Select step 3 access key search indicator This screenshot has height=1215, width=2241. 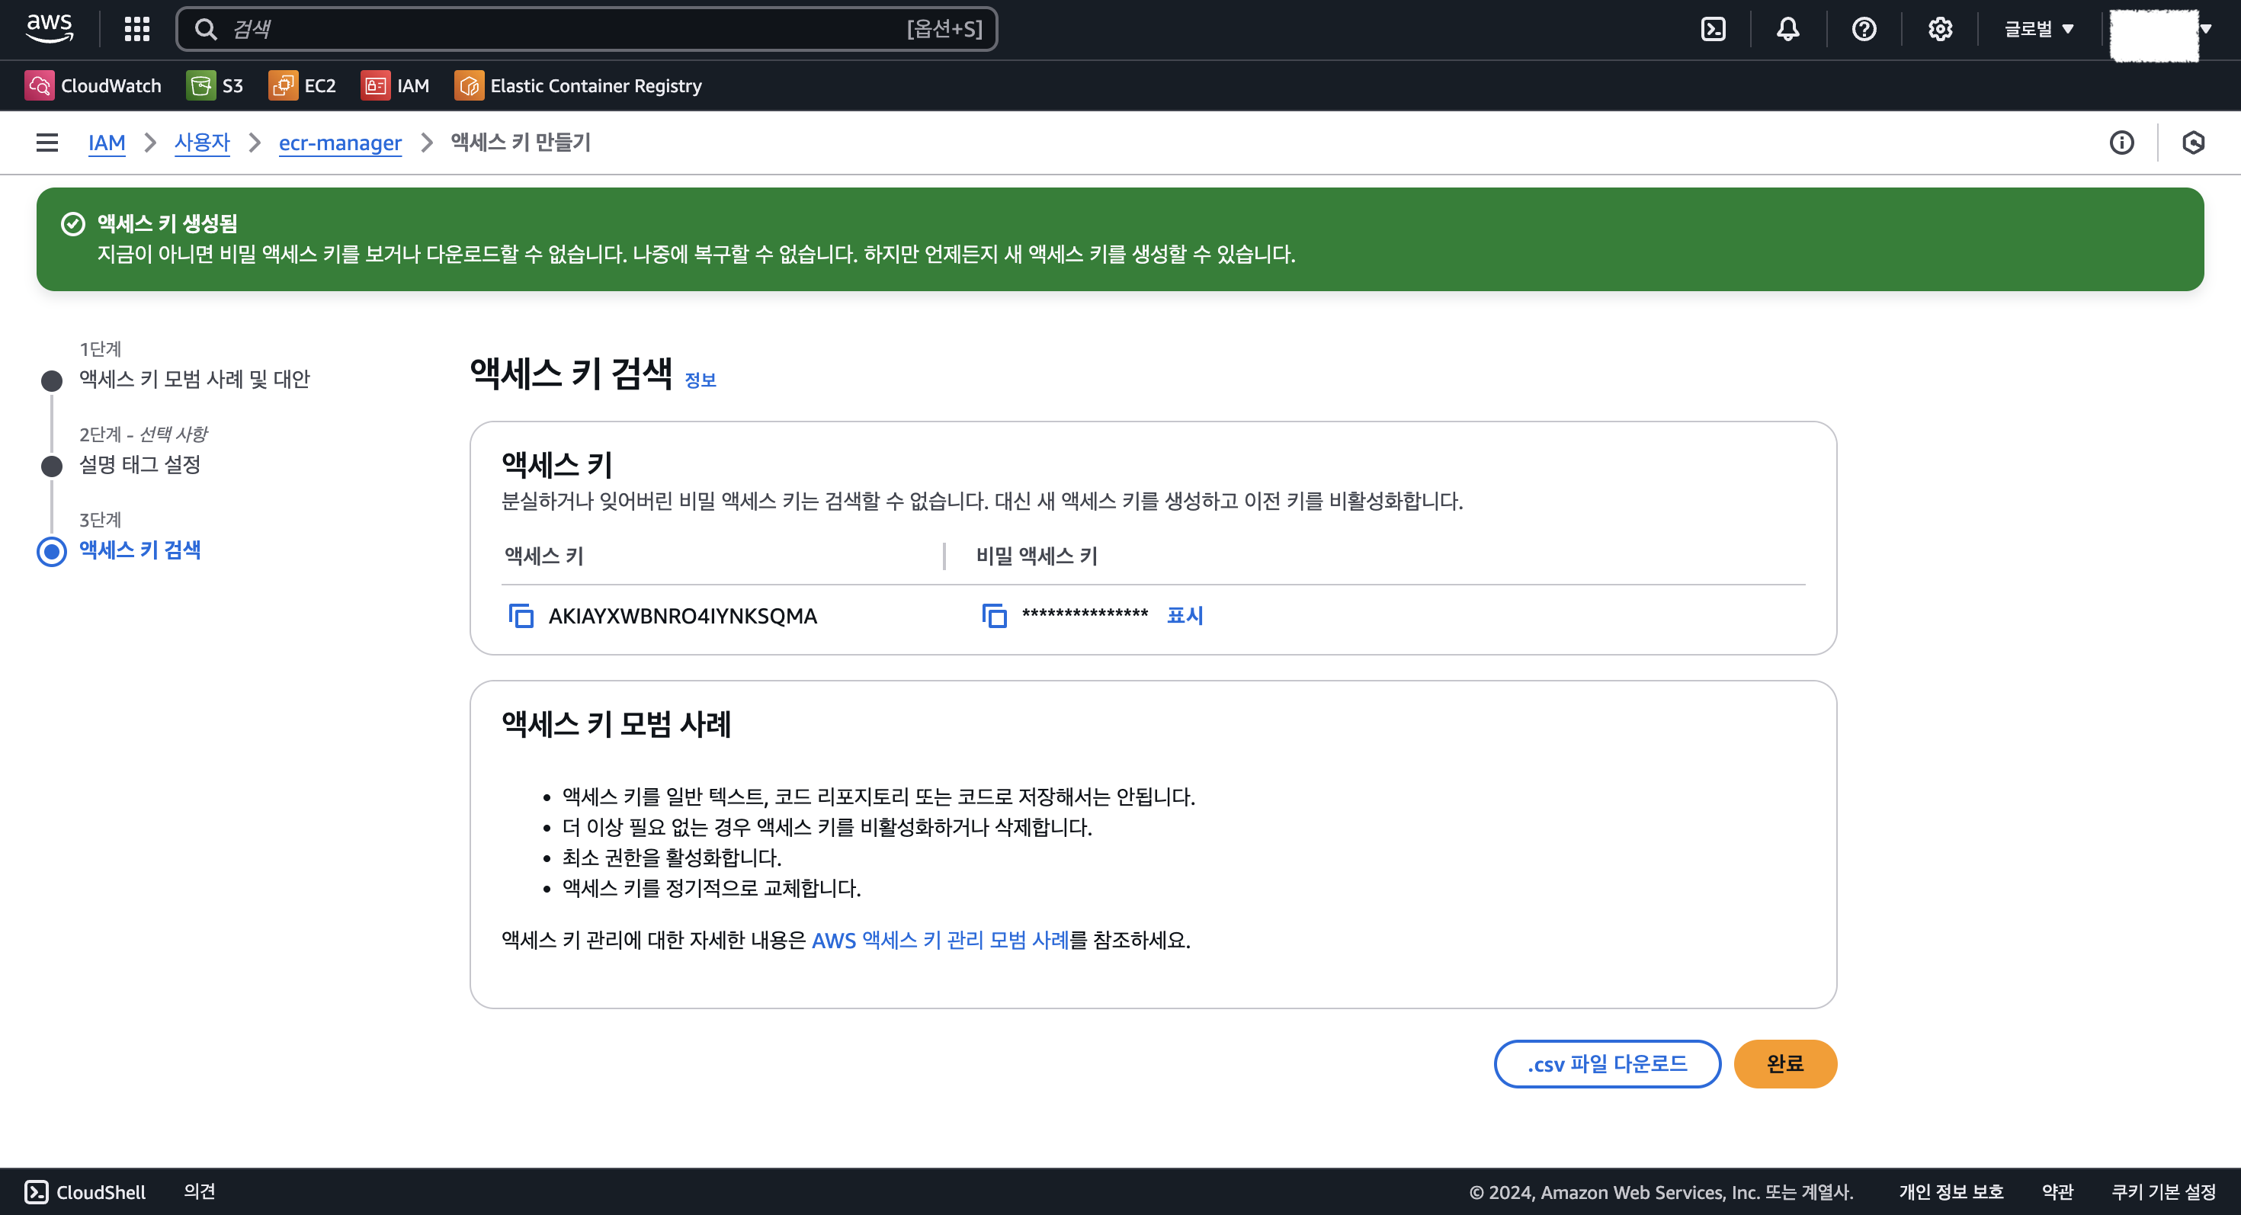coord(52,551)
